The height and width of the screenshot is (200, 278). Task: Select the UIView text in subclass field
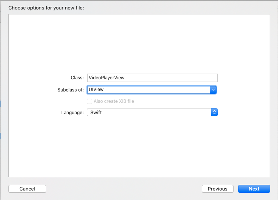coord(96,90)
